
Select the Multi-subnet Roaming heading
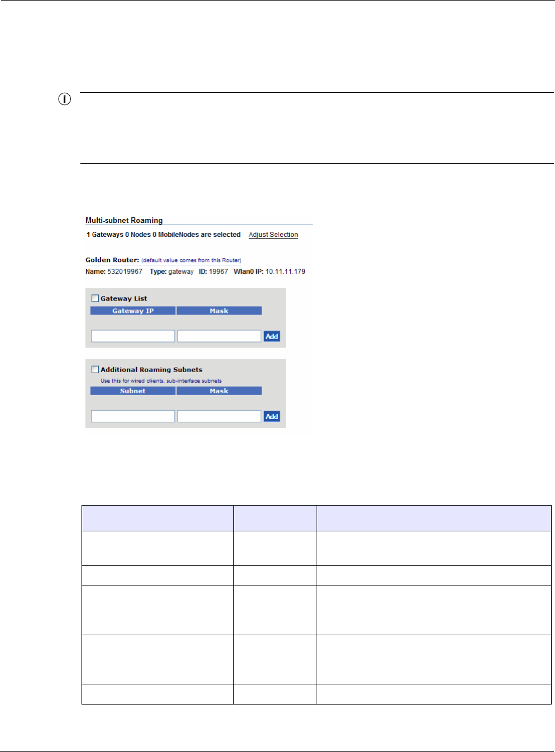[124, 221]
